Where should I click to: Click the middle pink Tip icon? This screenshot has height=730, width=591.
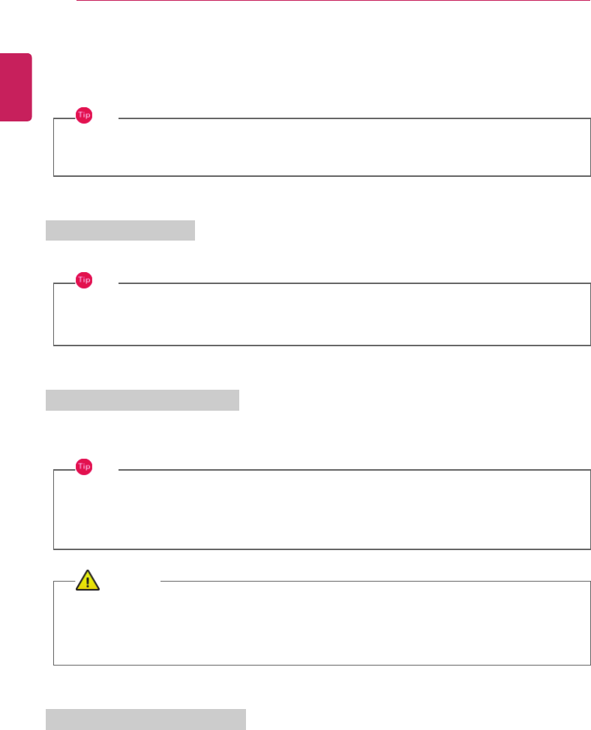[84, 280]
